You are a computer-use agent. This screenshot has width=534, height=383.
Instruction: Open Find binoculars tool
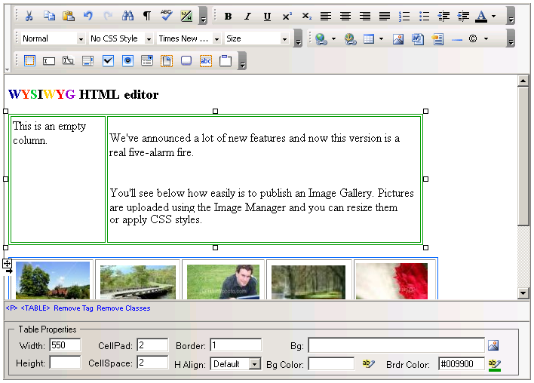pyautogui.click(x=127, y=16)
